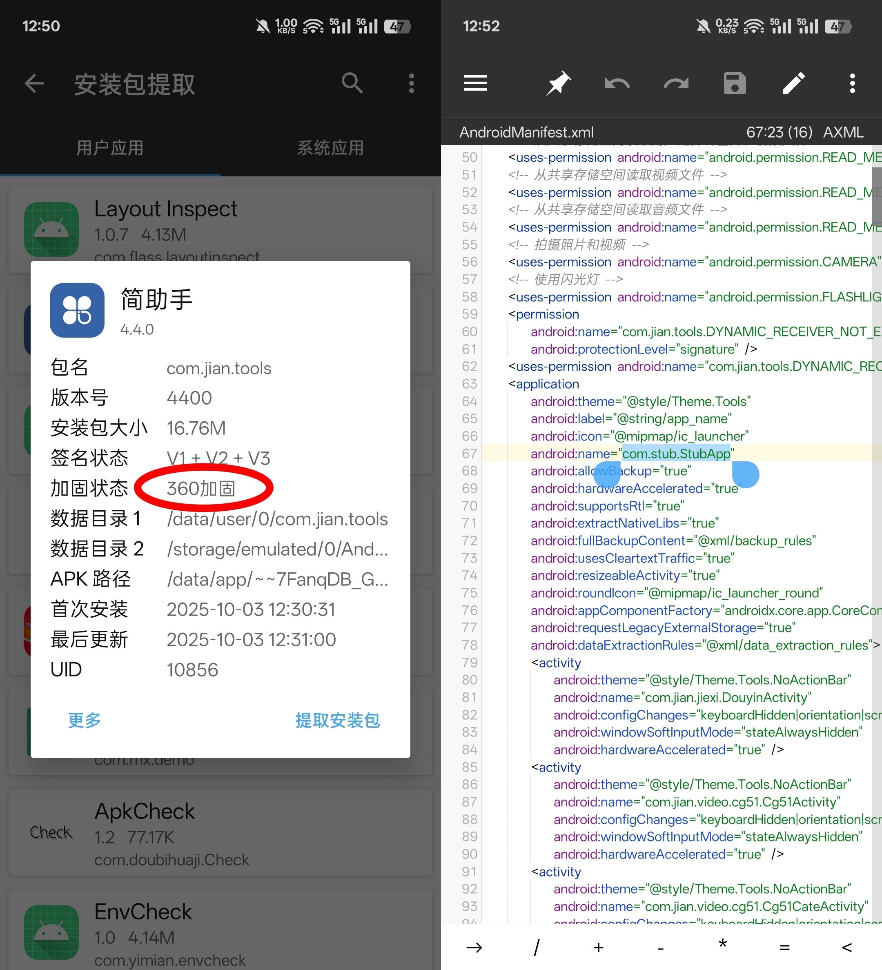
Task: Click the <application tag on line 63
Action: click(x=544, y=384)
